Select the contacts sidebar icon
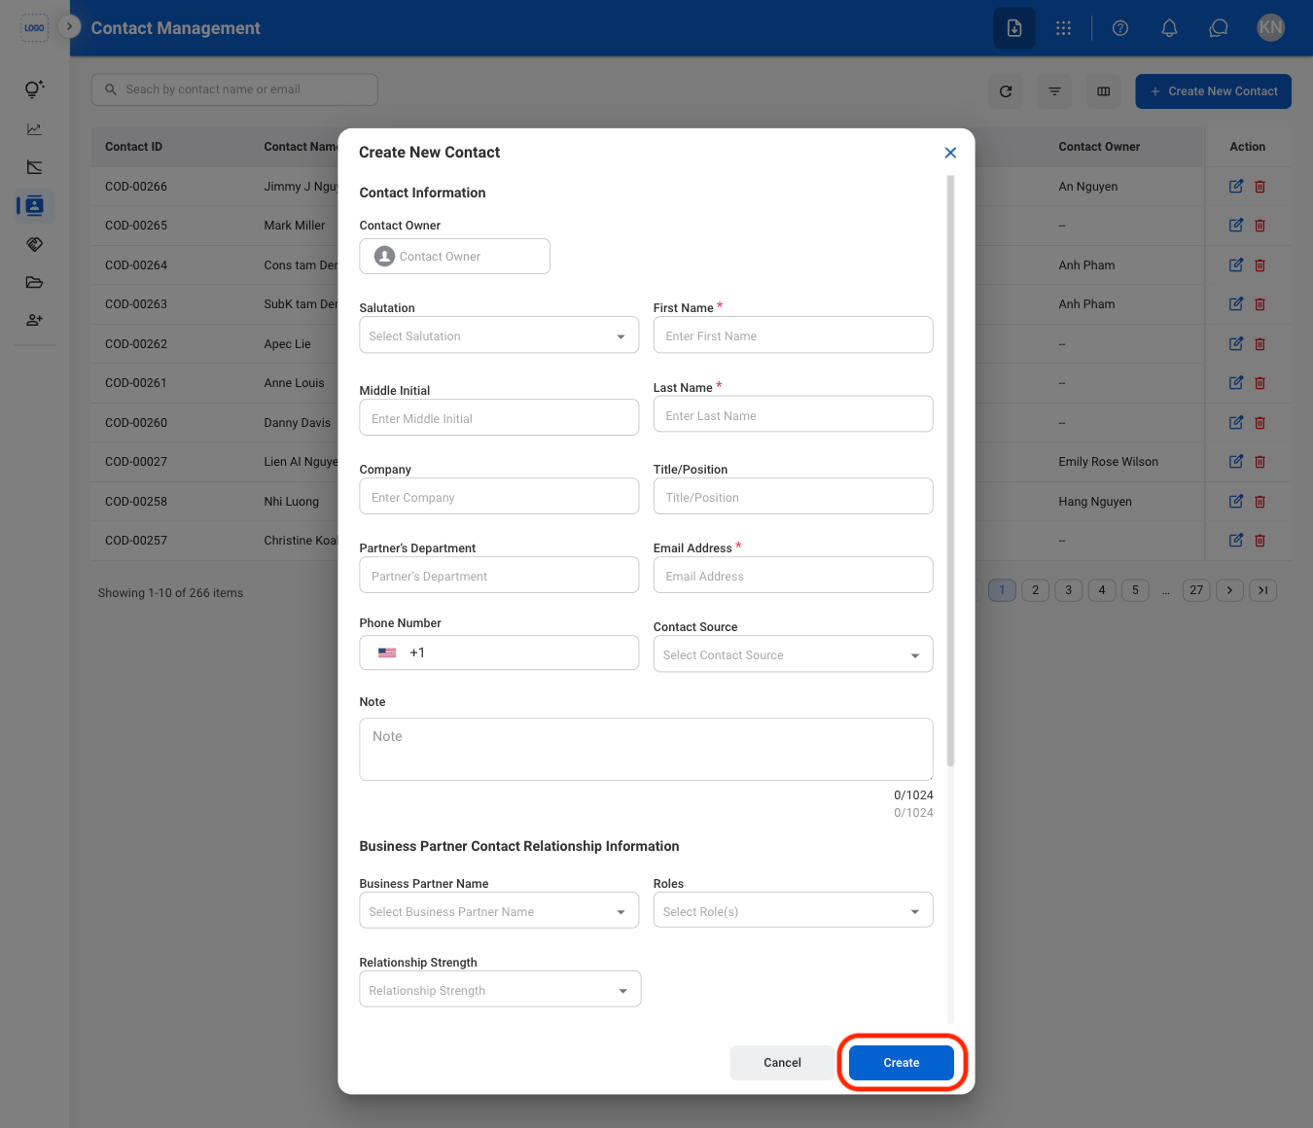The width and height of the screenshot is (1313, 1128). pyautogui.click(x=34, y=205)
